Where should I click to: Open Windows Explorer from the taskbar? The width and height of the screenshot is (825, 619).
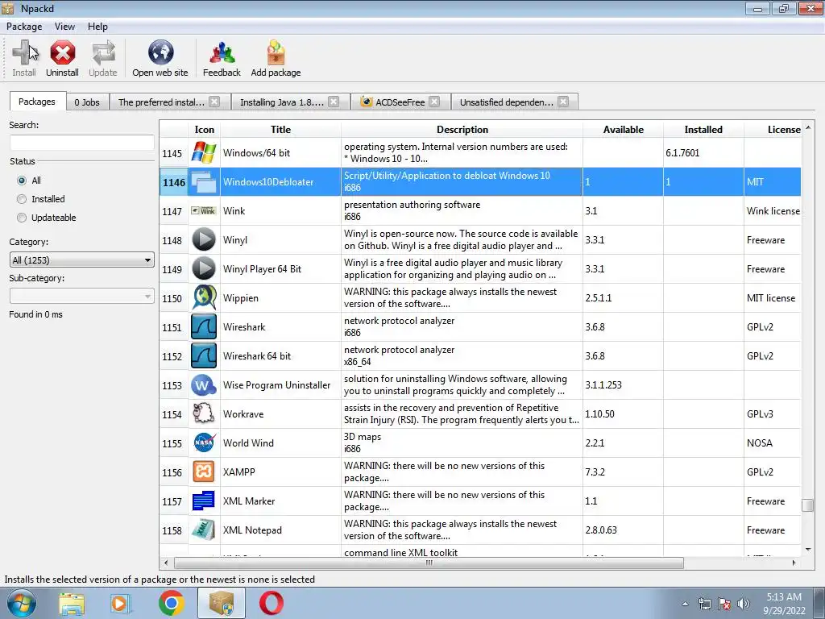(x=72, y=604)
